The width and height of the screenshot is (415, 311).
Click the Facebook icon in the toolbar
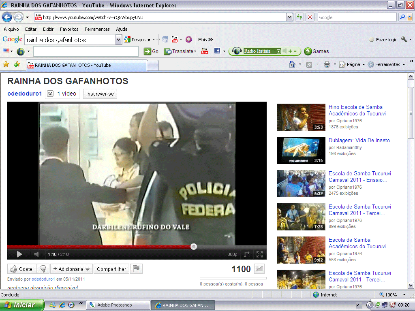[x=217, y=51]
